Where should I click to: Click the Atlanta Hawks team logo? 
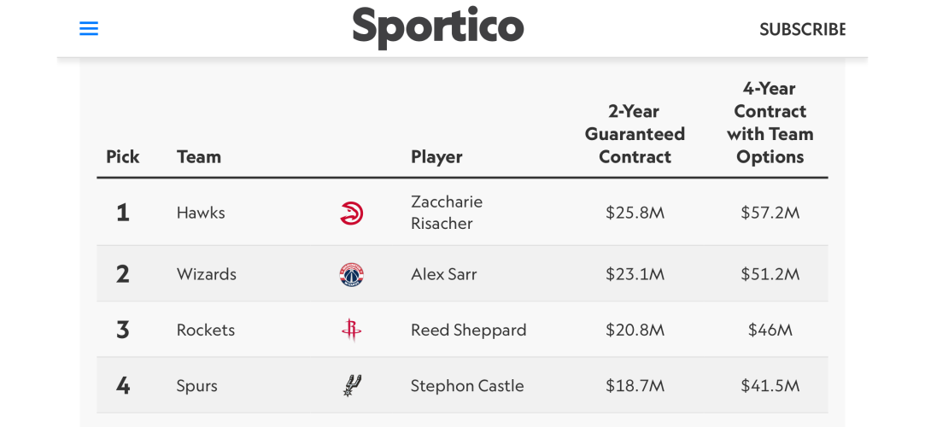click(x=352, y=213)
